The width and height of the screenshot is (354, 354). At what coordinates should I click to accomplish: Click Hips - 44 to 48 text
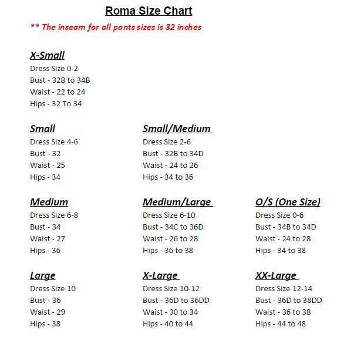[x=281, y=324]
